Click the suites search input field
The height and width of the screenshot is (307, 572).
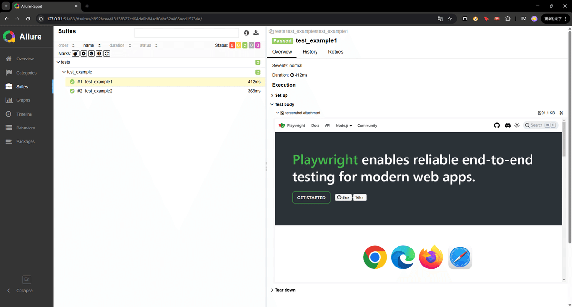pyautogui.click(x=186, y=33)
